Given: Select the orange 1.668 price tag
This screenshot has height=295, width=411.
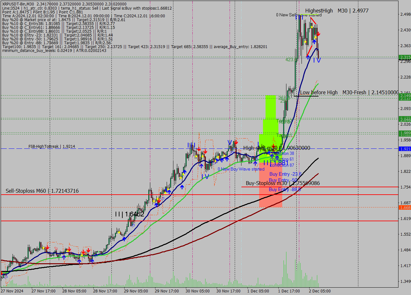Looking at the screenshot, I should coord(405,207).
